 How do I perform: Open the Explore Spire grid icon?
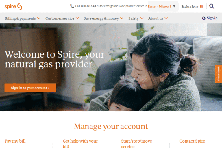tap(201, 7)
